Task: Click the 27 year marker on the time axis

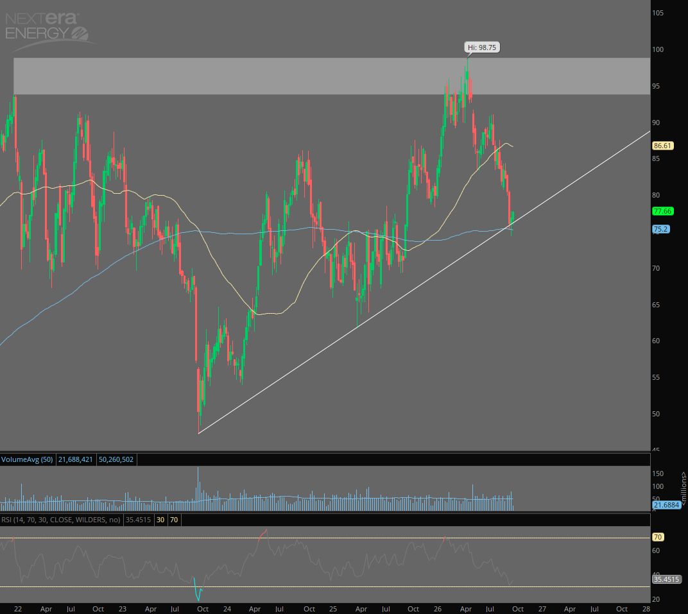Action: (542, 609)
